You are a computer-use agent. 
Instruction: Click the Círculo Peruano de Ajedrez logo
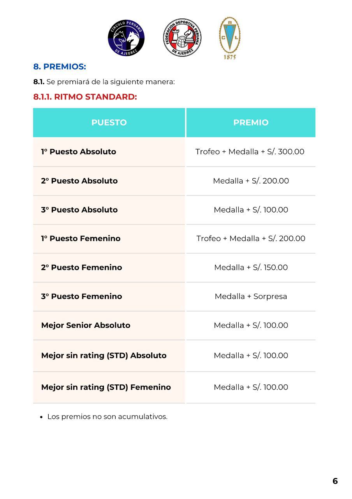click(x=126, y=38)
